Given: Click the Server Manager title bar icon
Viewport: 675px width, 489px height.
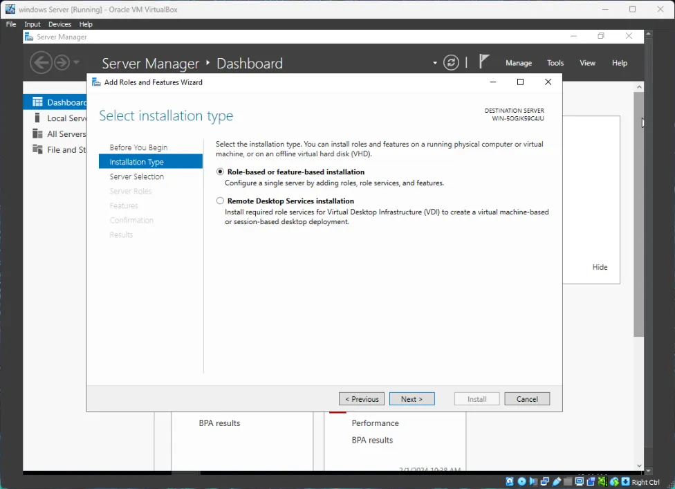Looking at the screenshot, I should pyautogui.click(x=29, y=37).
